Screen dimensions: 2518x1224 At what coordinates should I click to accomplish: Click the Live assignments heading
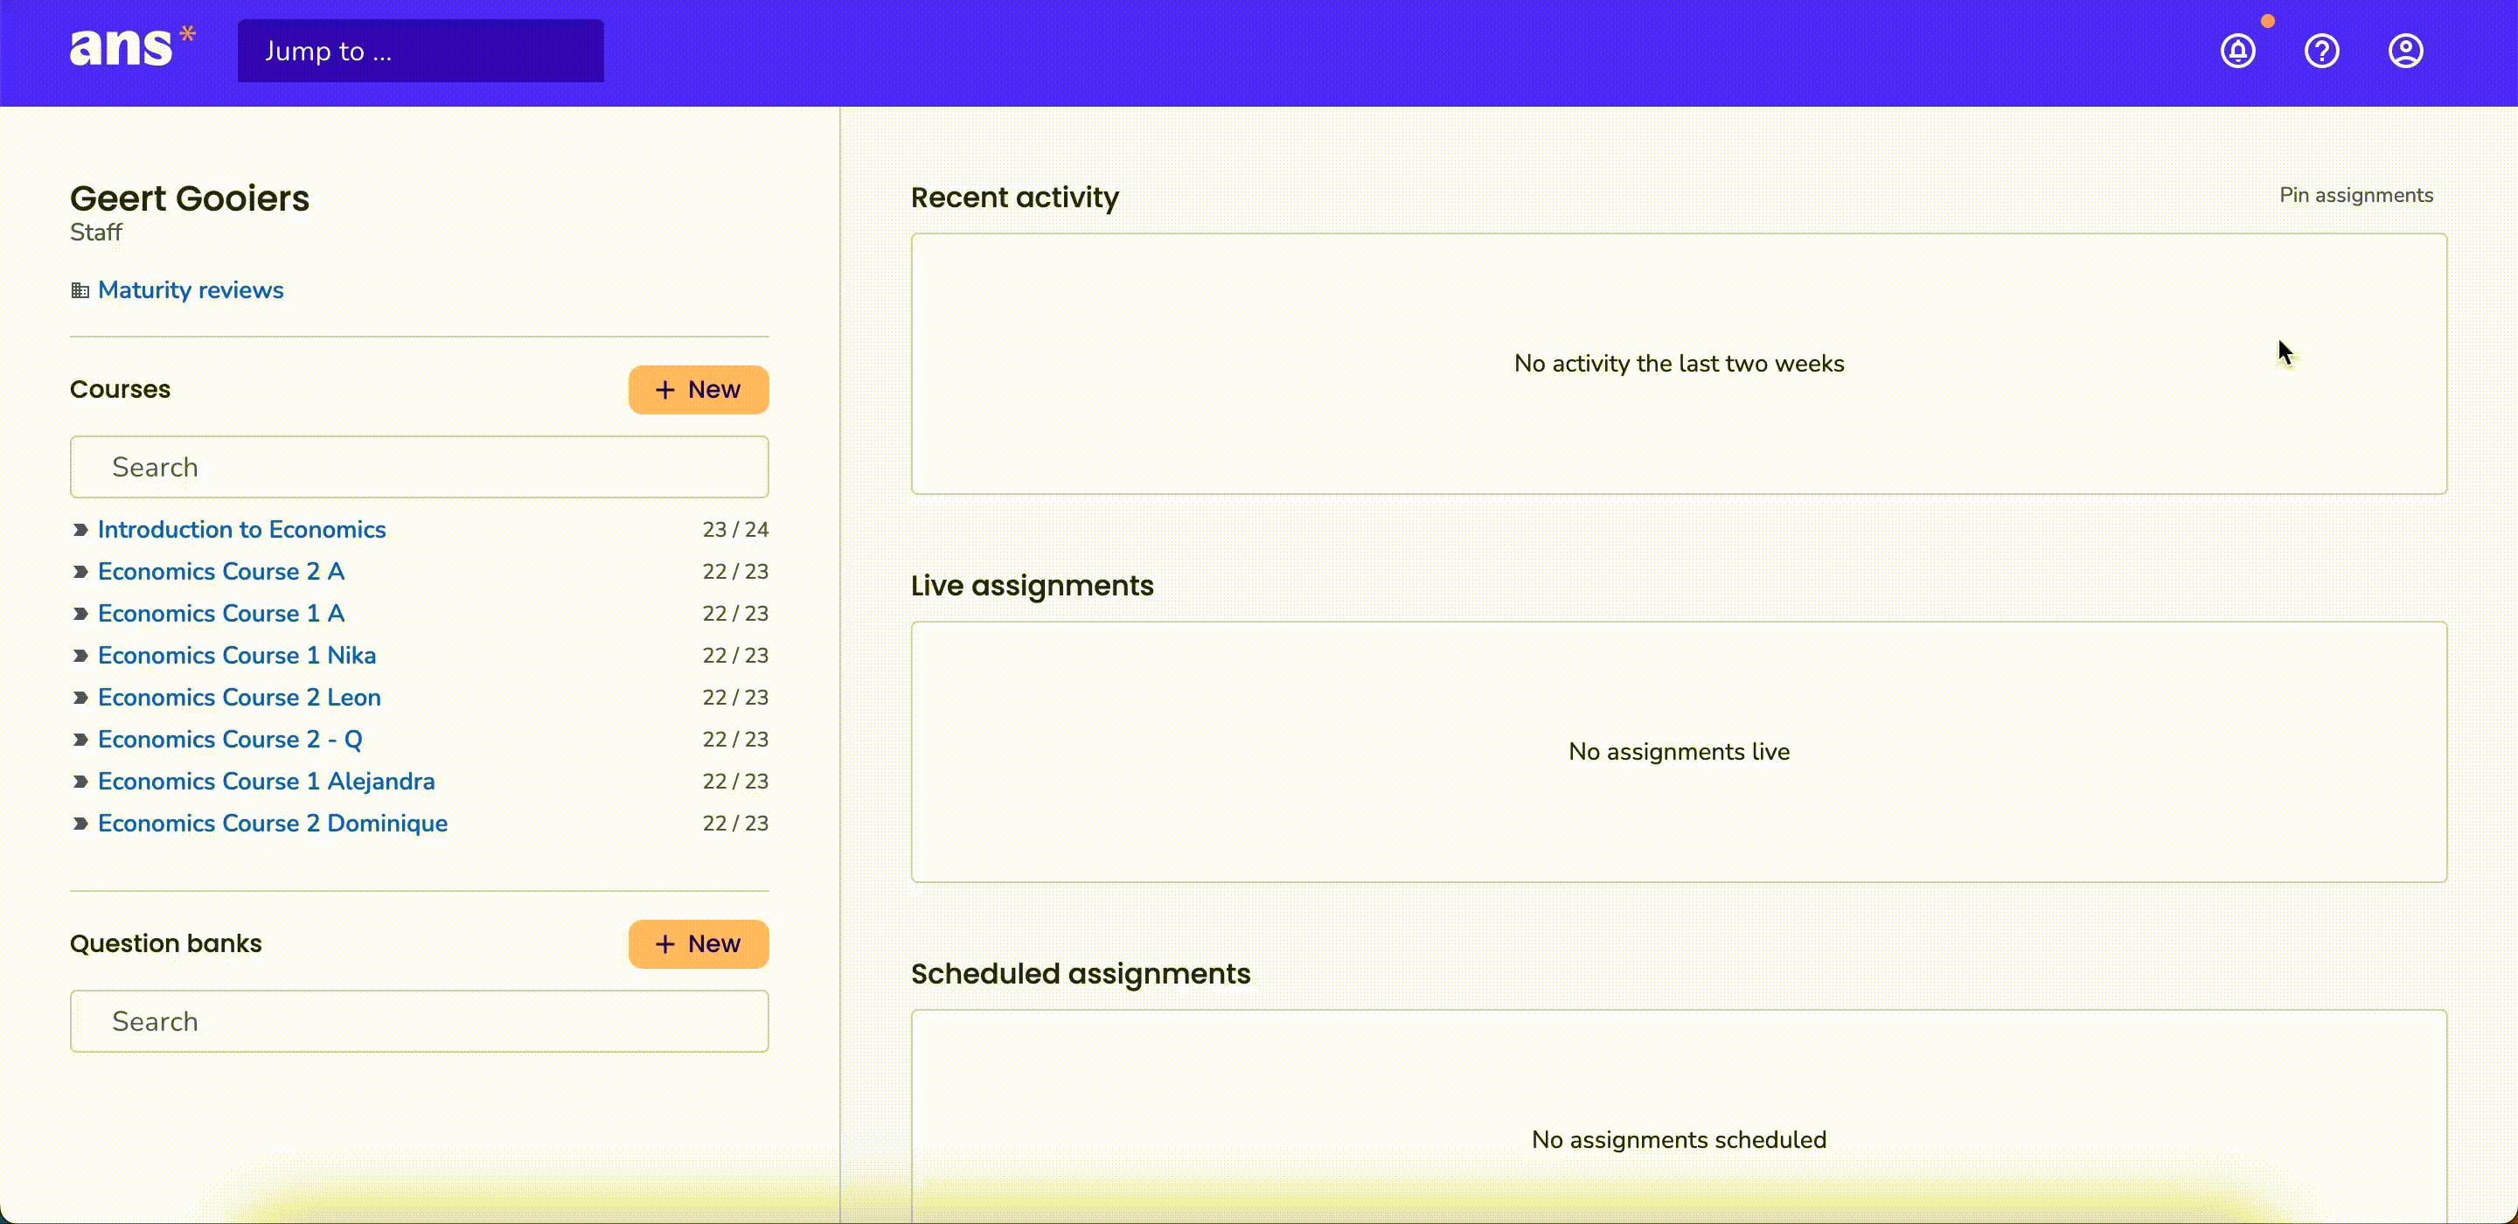(x=1033, y=586)
